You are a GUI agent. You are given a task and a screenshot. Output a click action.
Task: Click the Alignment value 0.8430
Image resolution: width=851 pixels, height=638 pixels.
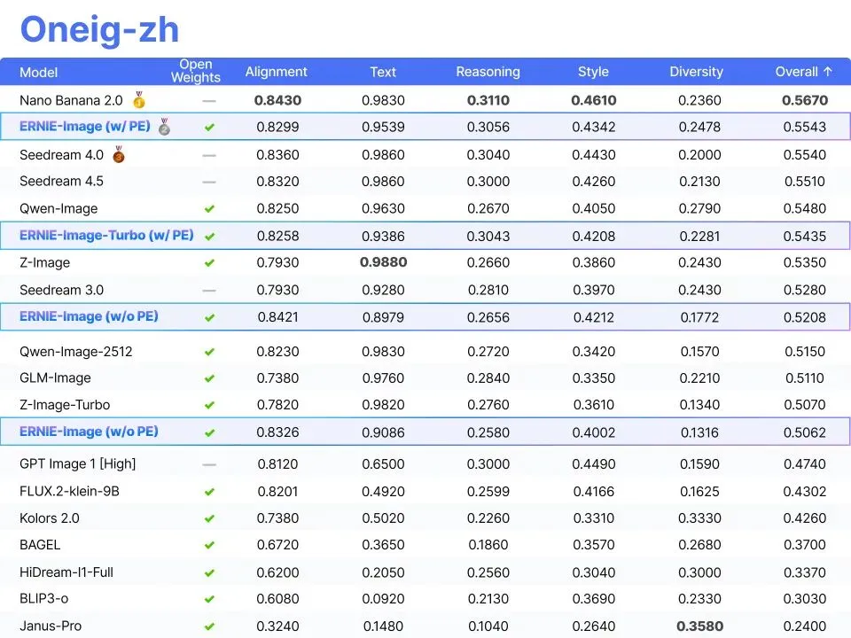[277, 100]
